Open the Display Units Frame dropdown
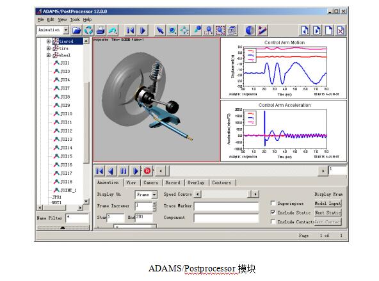This screenshot has height=281, width=379. click(154, 195)
